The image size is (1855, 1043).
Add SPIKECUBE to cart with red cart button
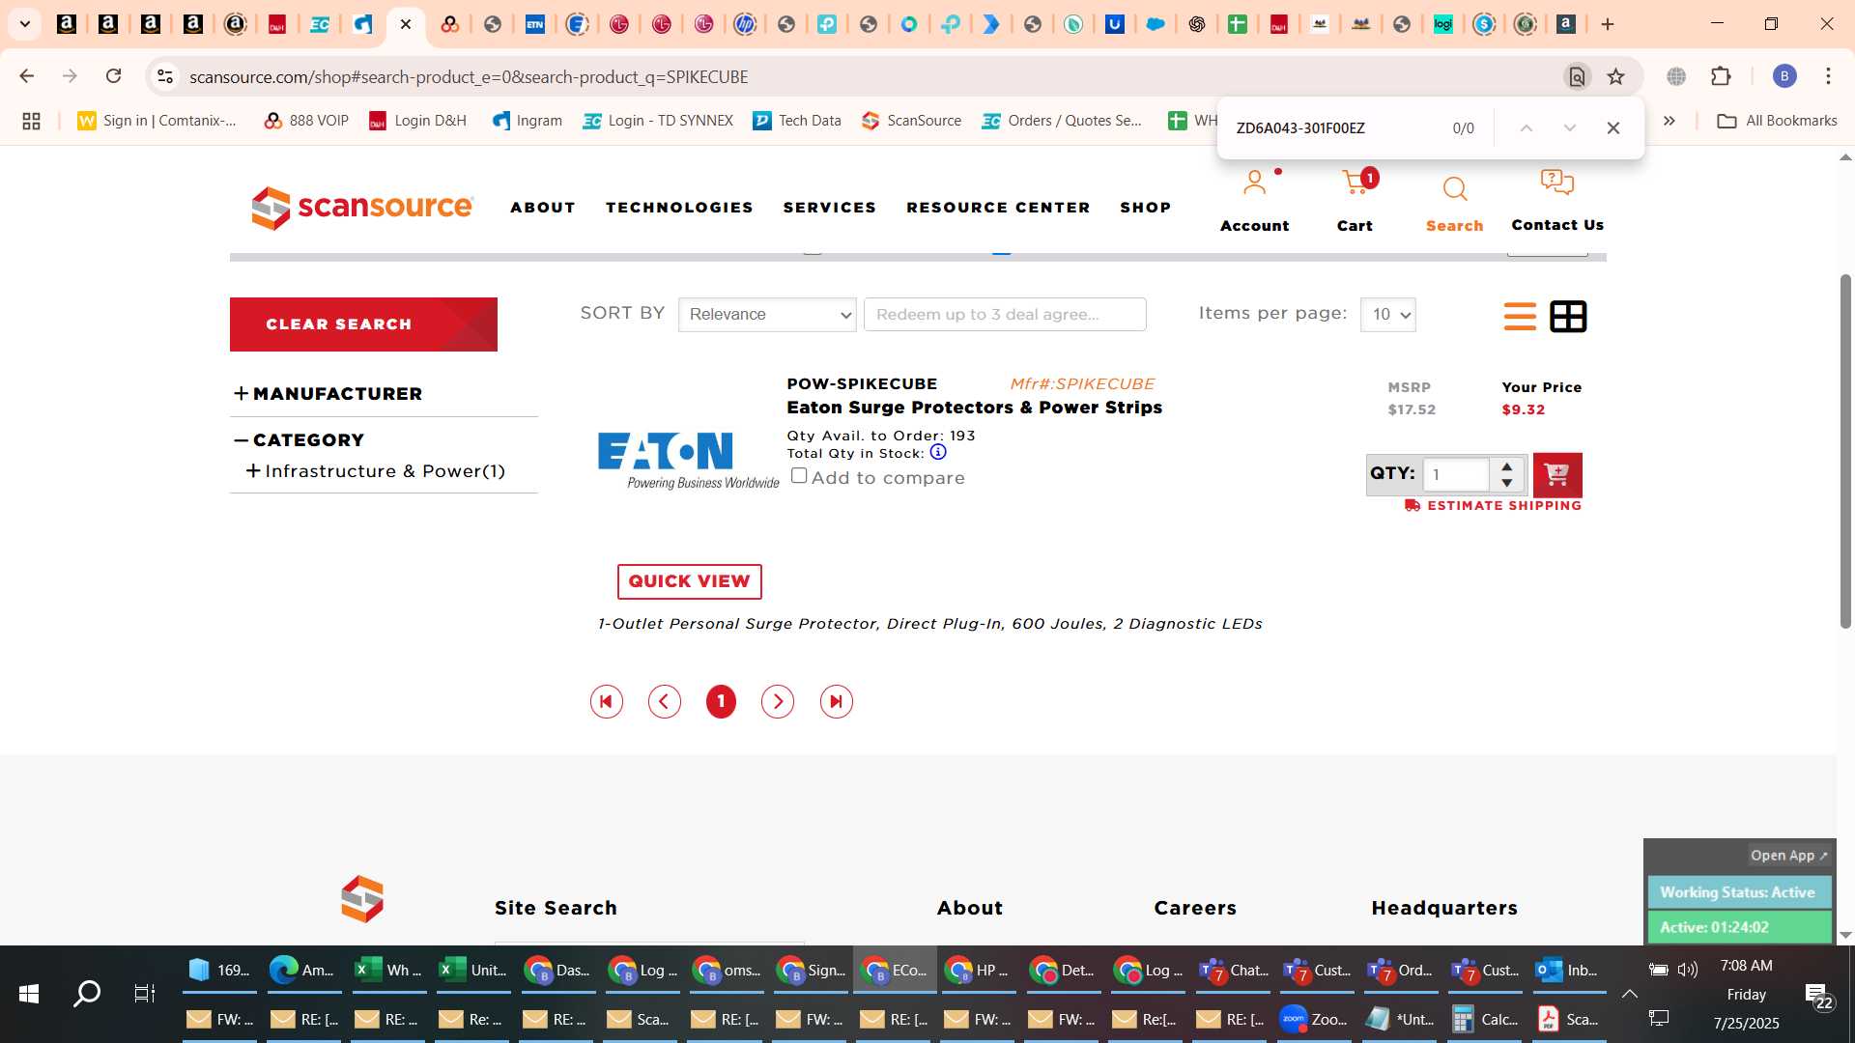click(1557, 474)
